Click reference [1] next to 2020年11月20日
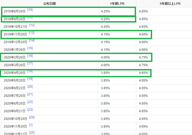 [x=31, y=125]
